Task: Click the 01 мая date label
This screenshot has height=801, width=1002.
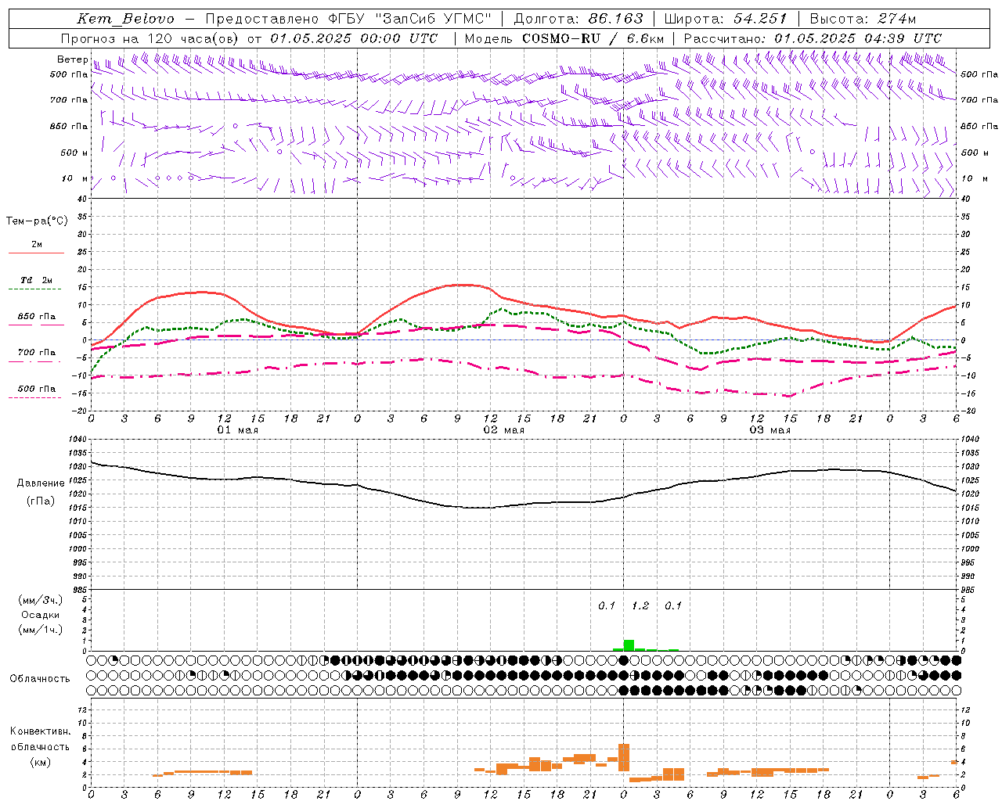Action: 237,430
